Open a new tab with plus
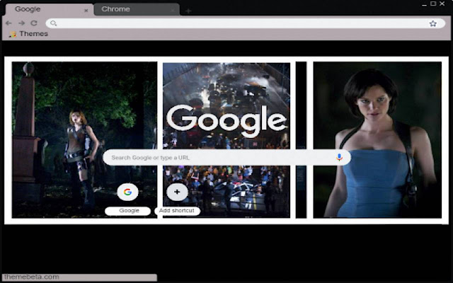This screenshot has width=453, height=283. pyautogui.click(x=188, y=11)
